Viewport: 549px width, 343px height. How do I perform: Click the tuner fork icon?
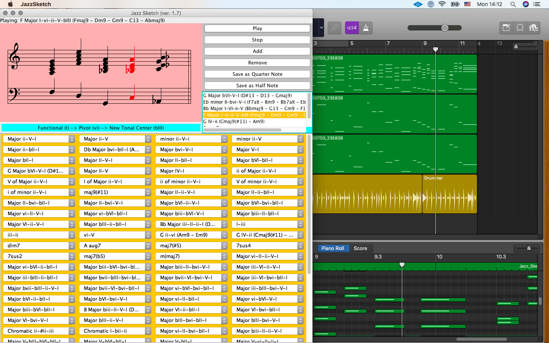pos(334,28)
